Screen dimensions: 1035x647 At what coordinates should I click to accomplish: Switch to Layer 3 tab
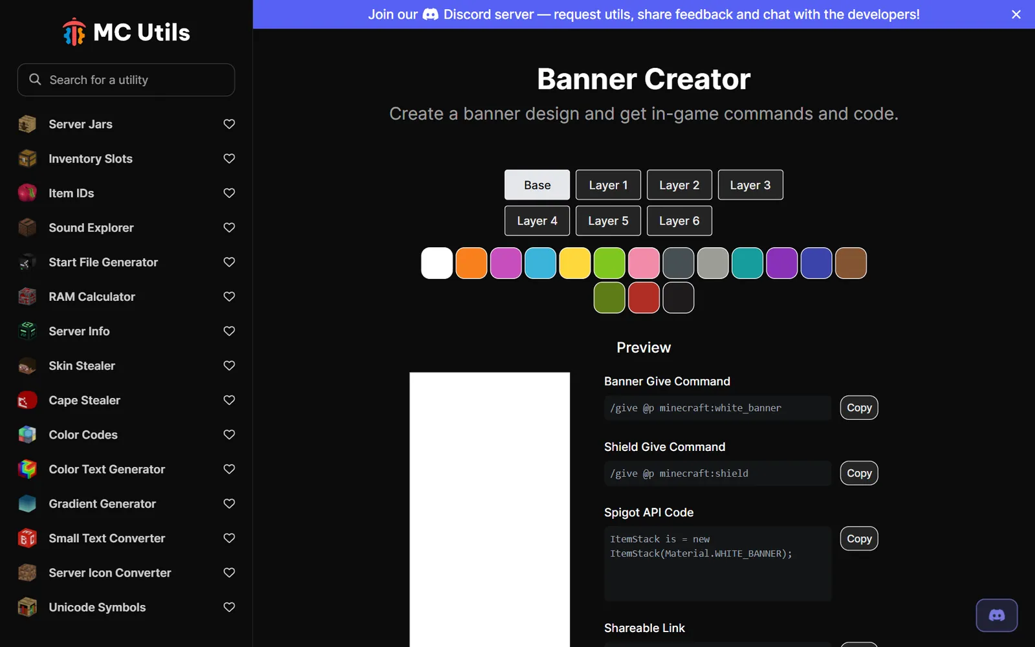tap(750, 185)
